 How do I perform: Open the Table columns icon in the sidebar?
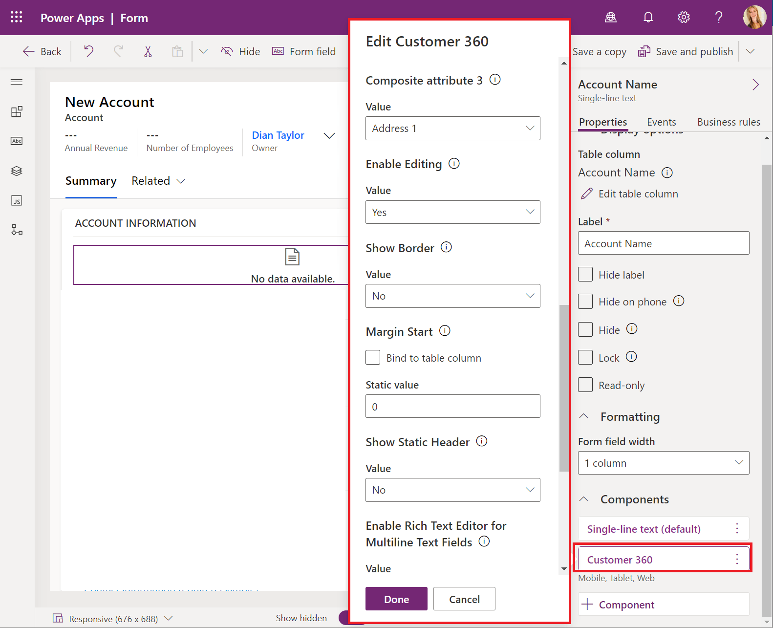point(17,141)
